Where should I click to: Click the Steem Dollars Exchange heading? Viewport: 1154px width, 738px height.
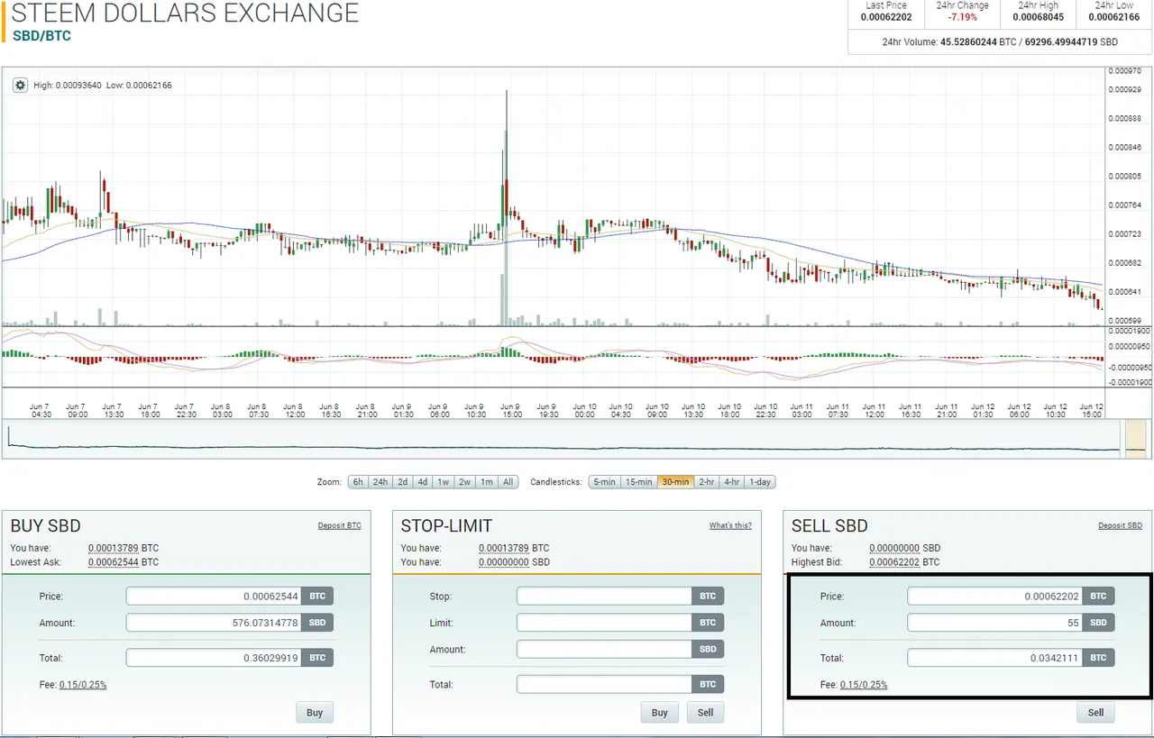(185, 13)
